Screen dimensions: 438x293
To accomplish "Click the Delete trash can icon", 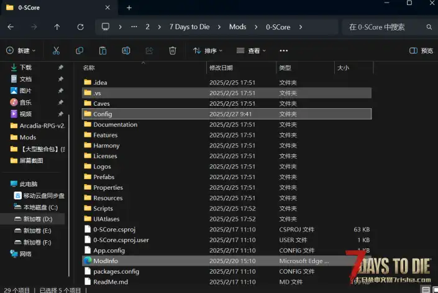I will (173, 50).
